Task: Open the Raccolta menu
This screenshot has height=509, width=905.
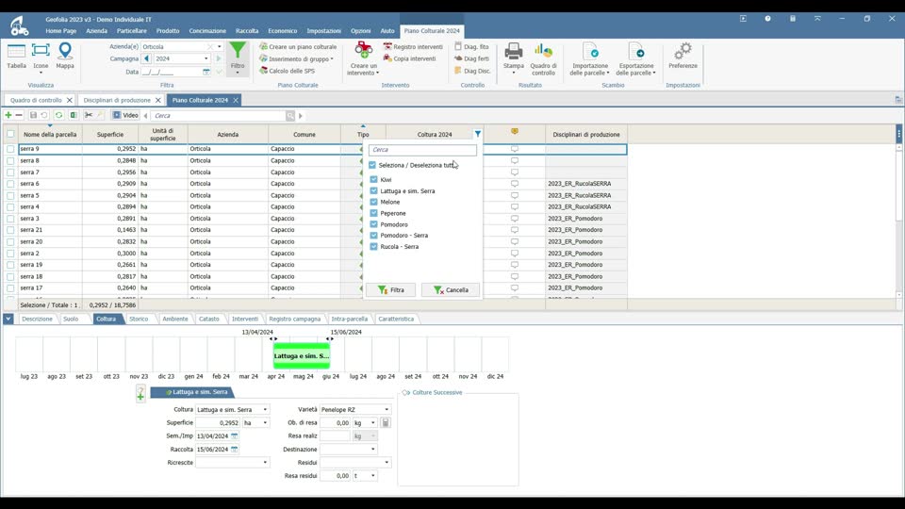Action: tap(247, 30)
